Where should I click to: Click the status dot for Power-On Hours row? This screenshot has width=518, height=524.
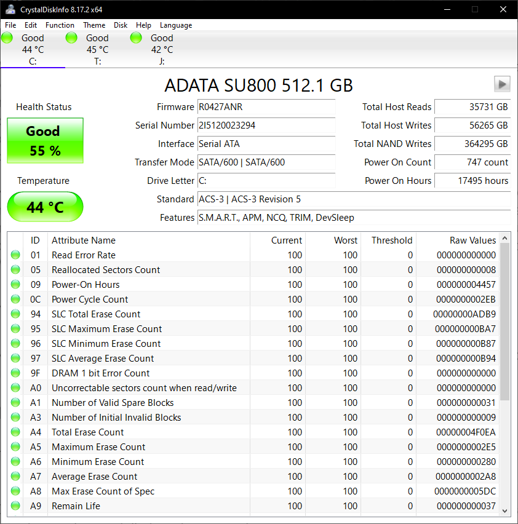pos(15,284)
